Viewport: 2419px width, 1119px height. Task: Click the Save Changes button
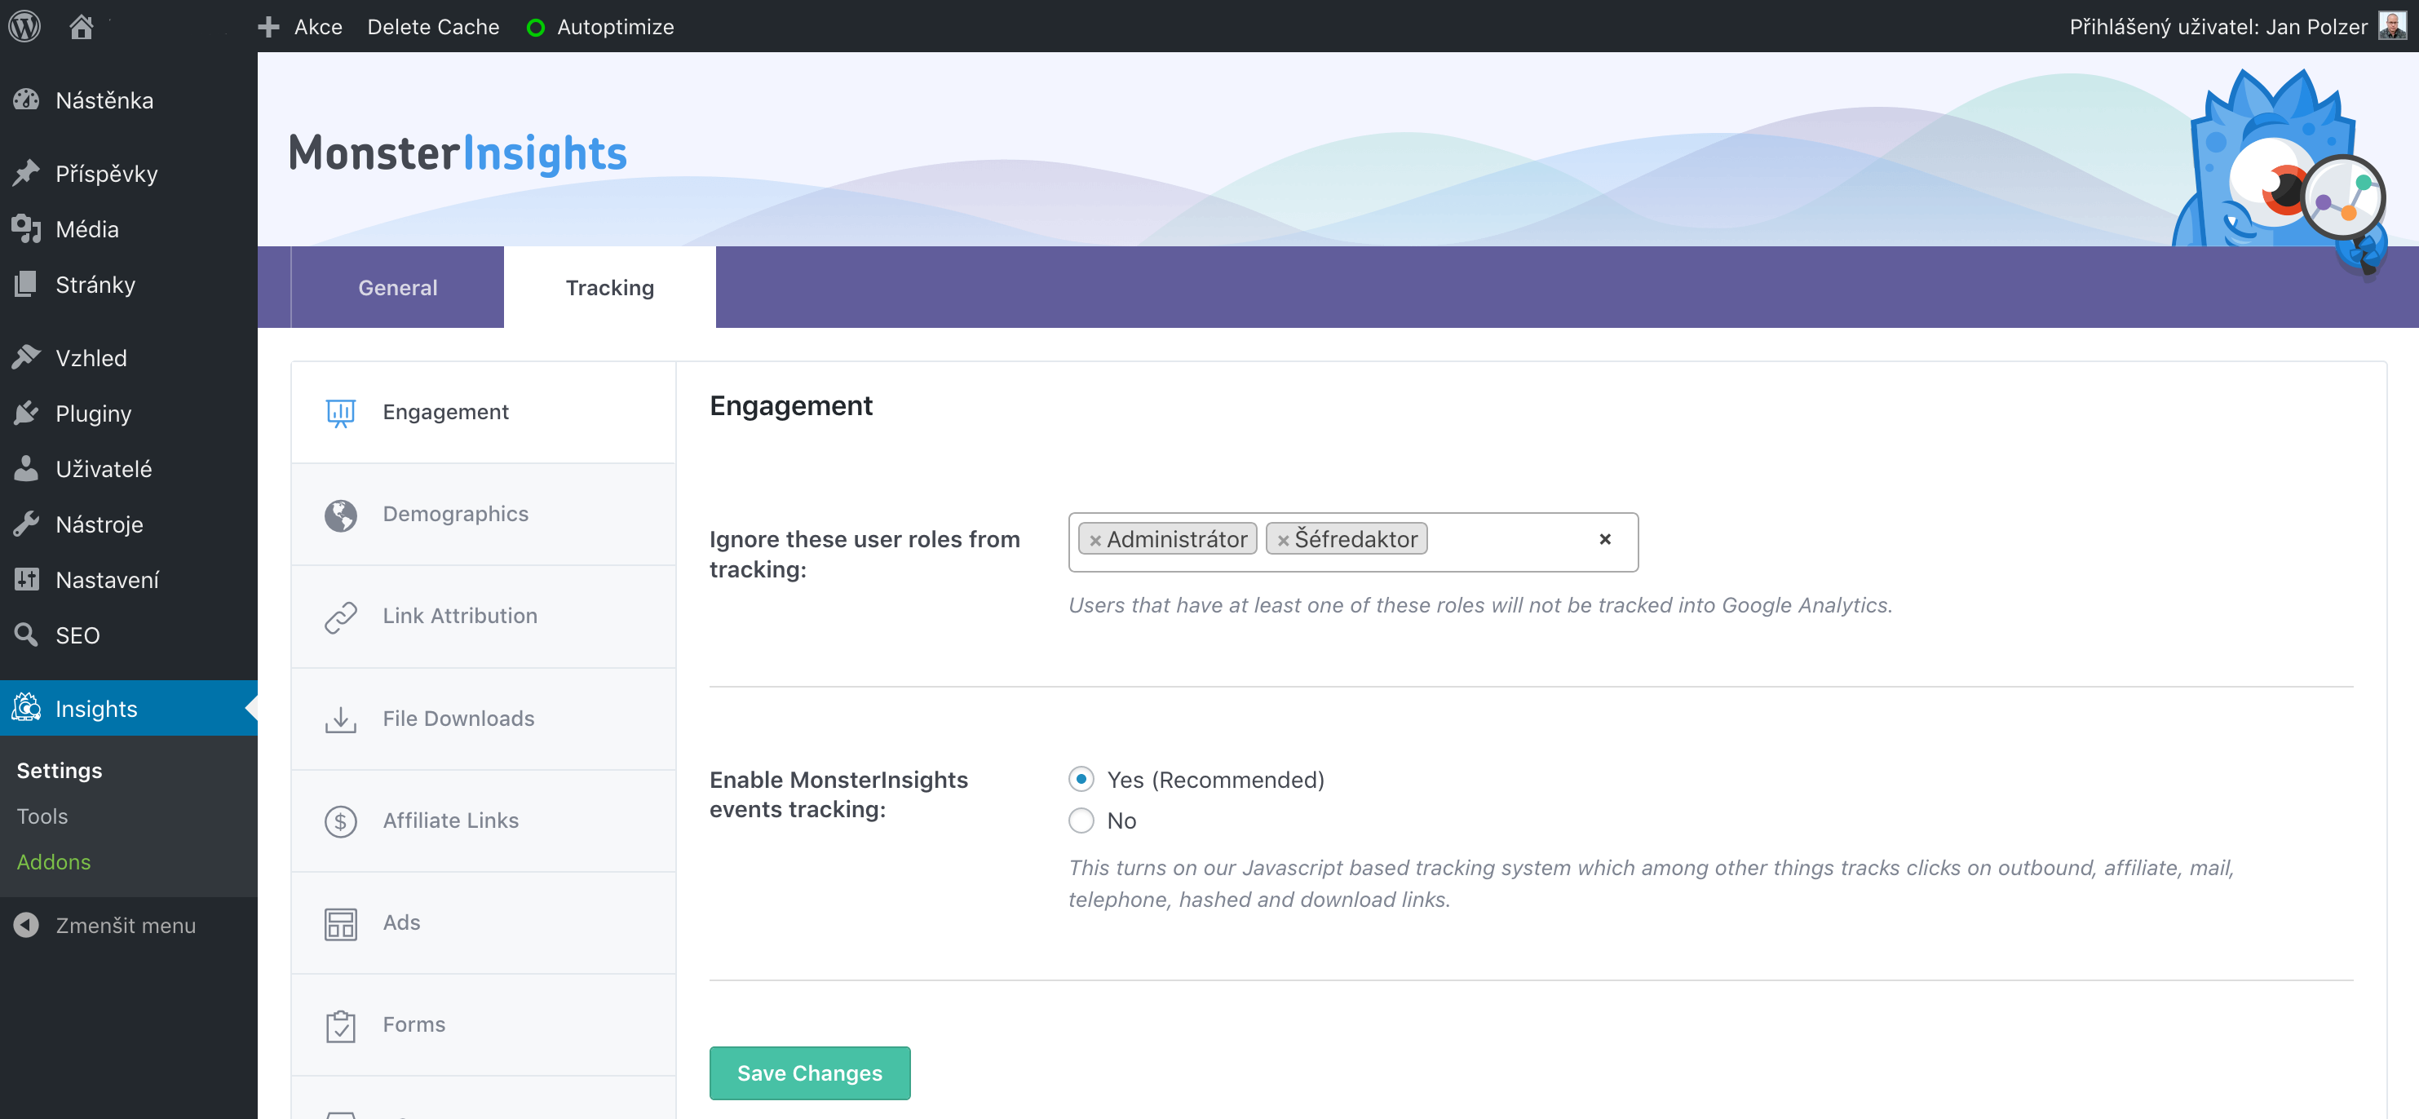tap(810, 1073)
